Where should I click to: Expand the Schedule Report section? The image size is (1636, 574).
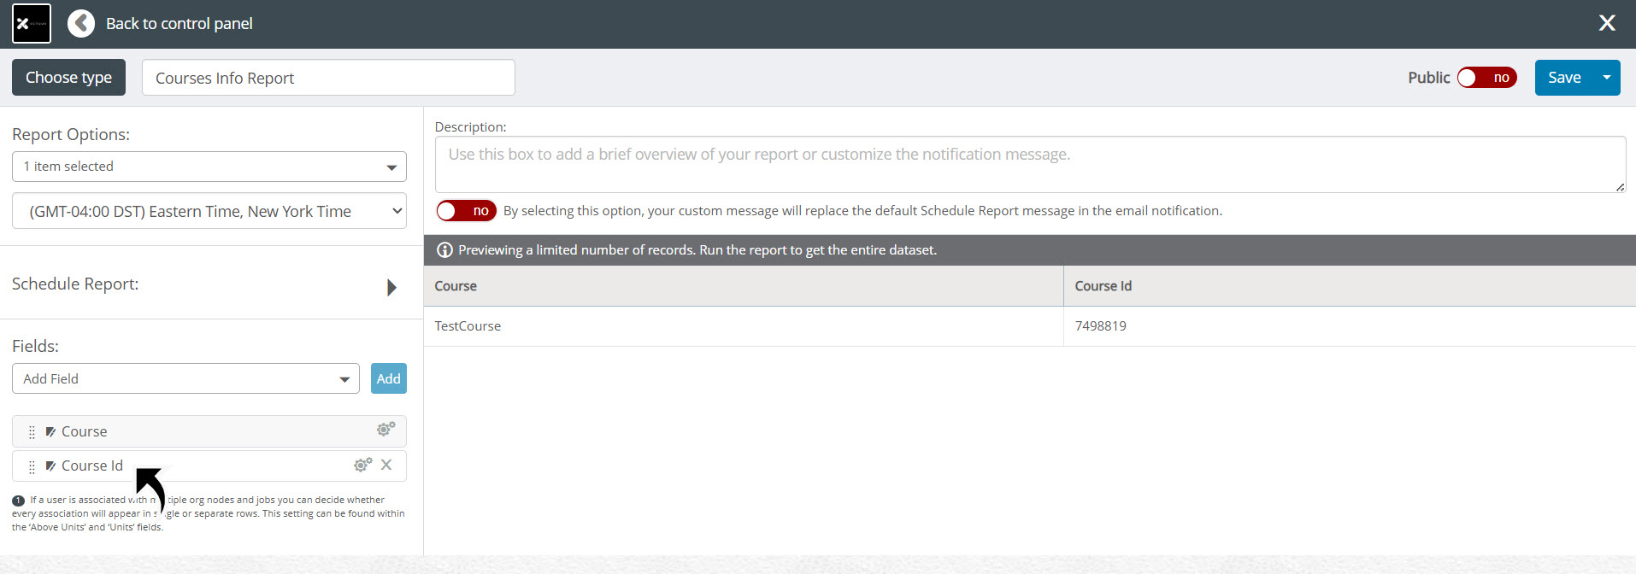[391, 287]
